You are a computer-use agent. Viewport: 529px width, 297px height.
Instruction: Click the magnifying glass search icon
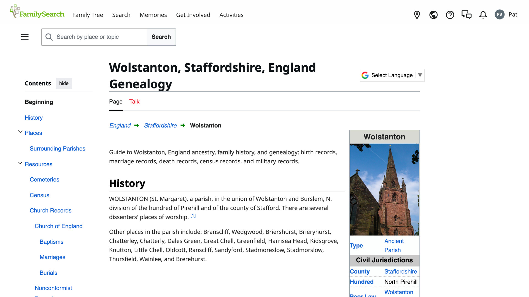[x=49, y=37]
